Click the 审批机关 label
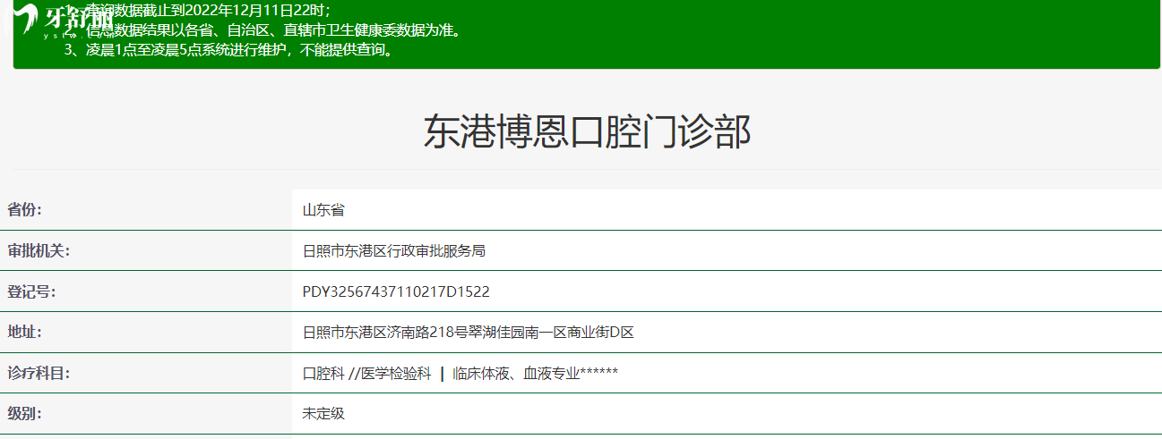The height and width of the screenshot is (439, 1162). point(39,251)
